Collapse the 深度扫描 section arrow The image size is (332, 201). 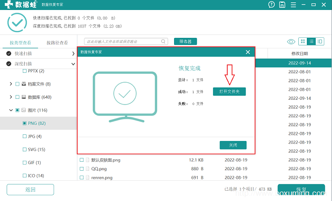point(73,64)
